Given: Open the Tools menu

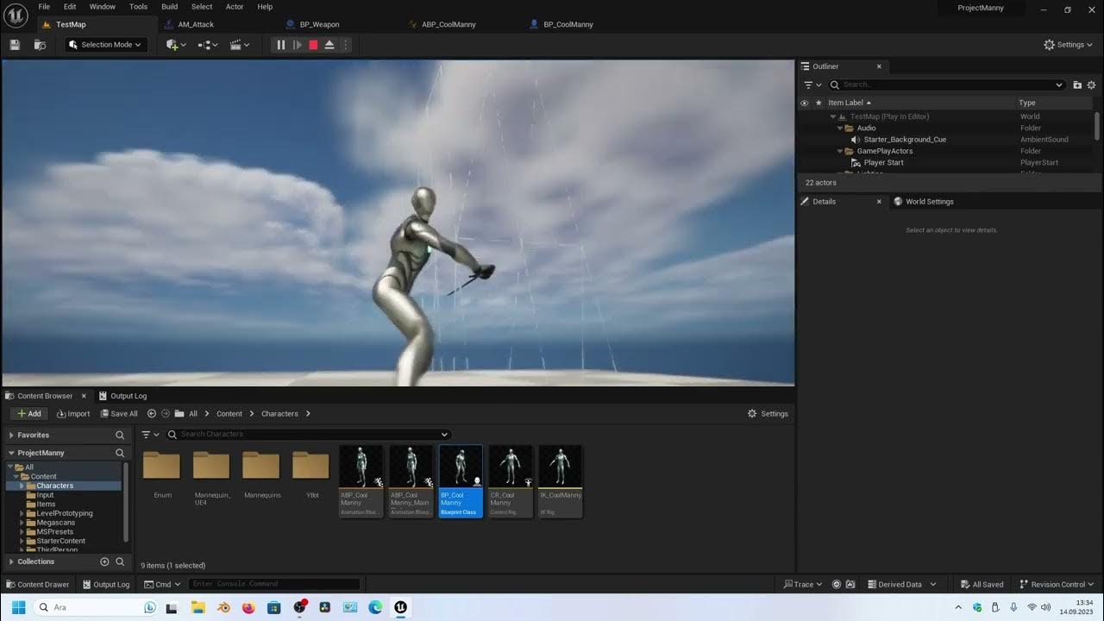Looking at the screenshot, I should [138, 7].
